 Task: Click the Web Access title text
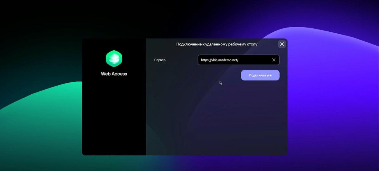coord(114,74)
